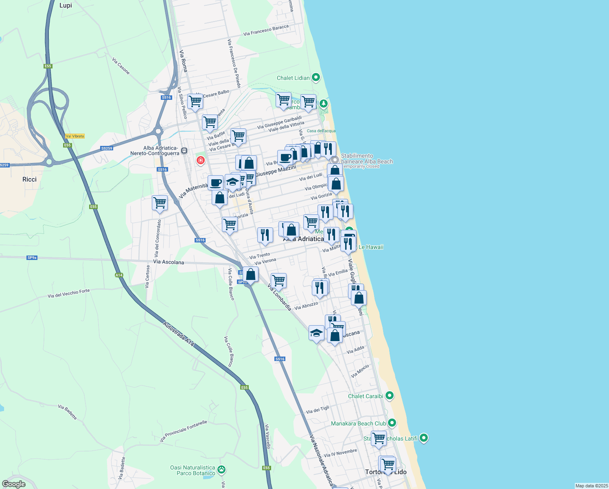Select the Chalet Lidian beach marker
This screenshot has height=489, width=609.
[x=316, y=77]
